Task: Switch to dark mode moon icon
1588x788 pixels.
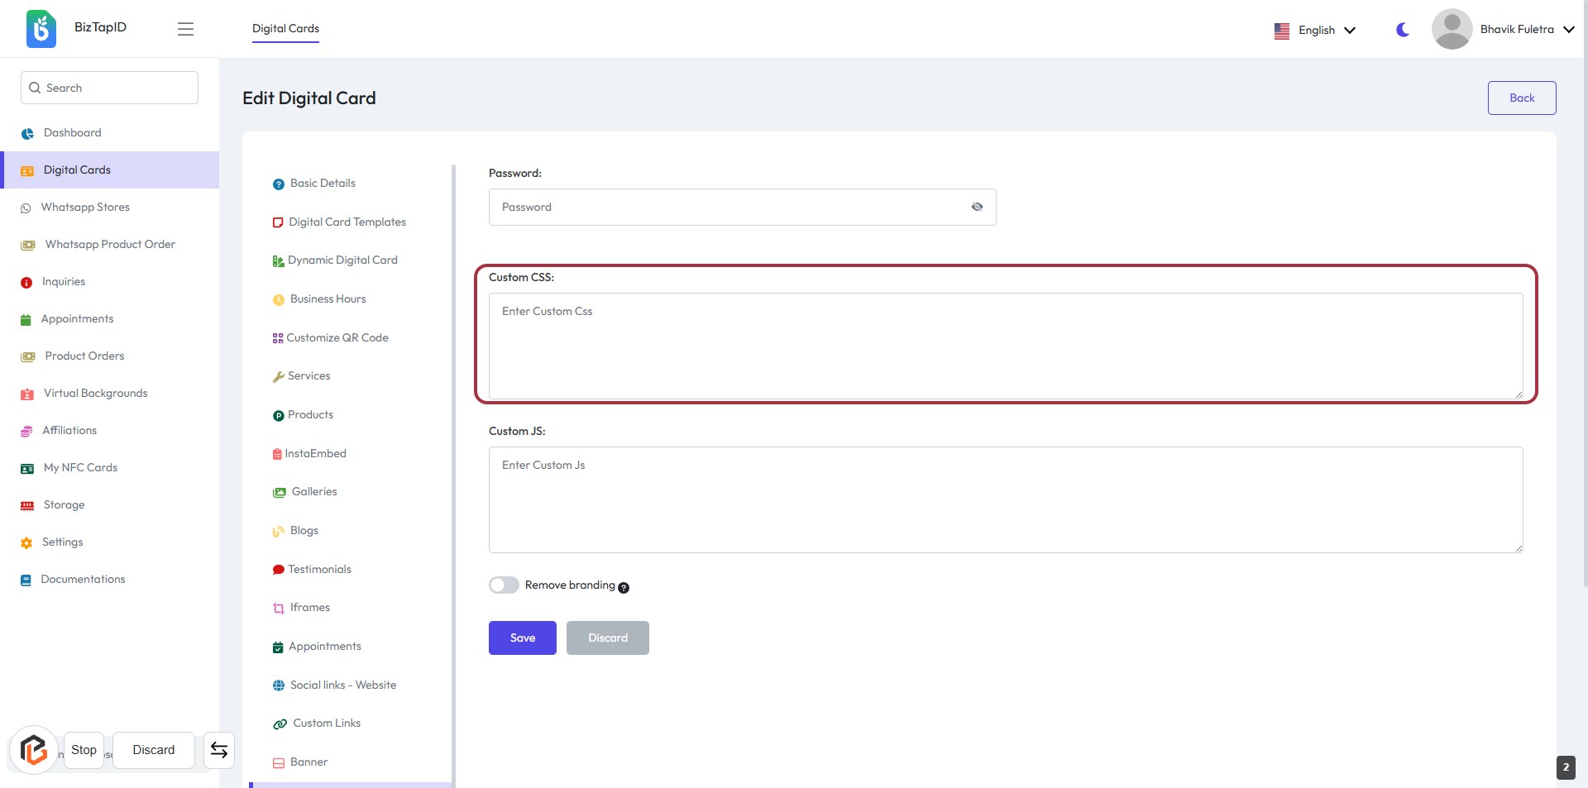Action: pyautogui.click(x=1402, y=30)
